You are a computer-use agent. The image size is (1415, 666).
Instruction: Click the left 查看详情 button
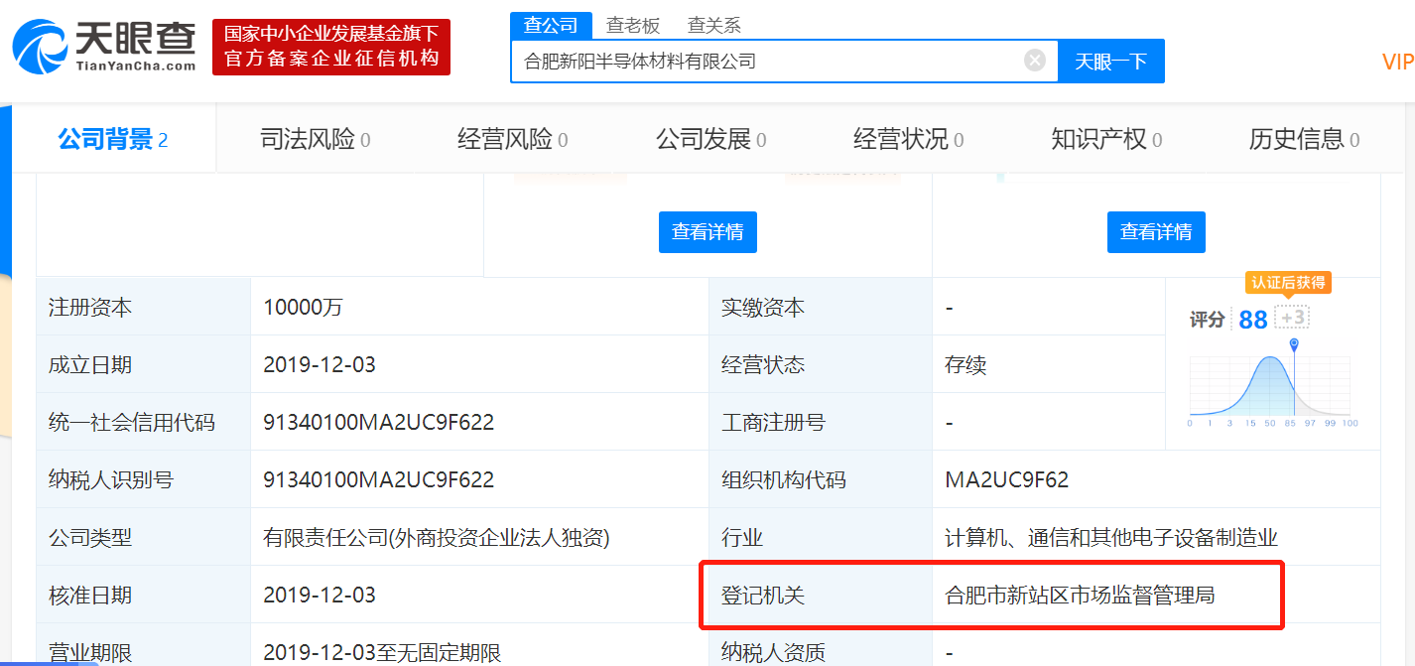pyautogui.click(x=707, y=232)
